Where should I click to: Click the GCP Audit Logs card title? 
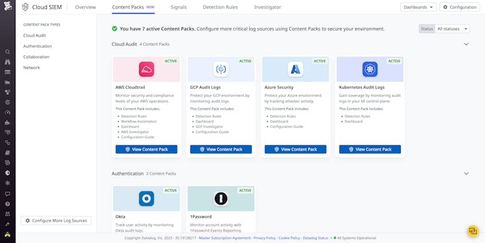coord(205,87)
